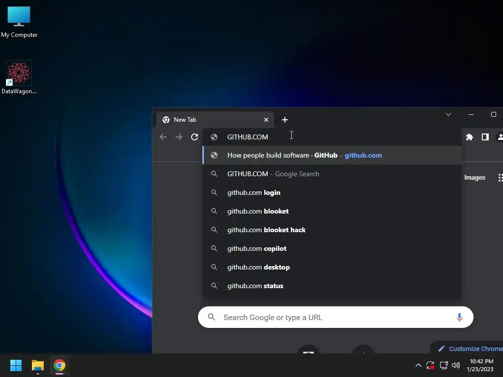Select the github.com blooket hack suggestion

point(332,230)
